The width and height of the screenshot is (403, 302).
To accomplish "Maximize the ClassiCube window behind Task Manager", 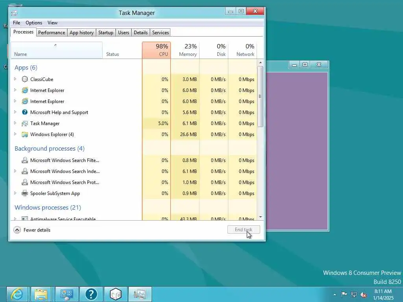I will [x=305, y=64].
